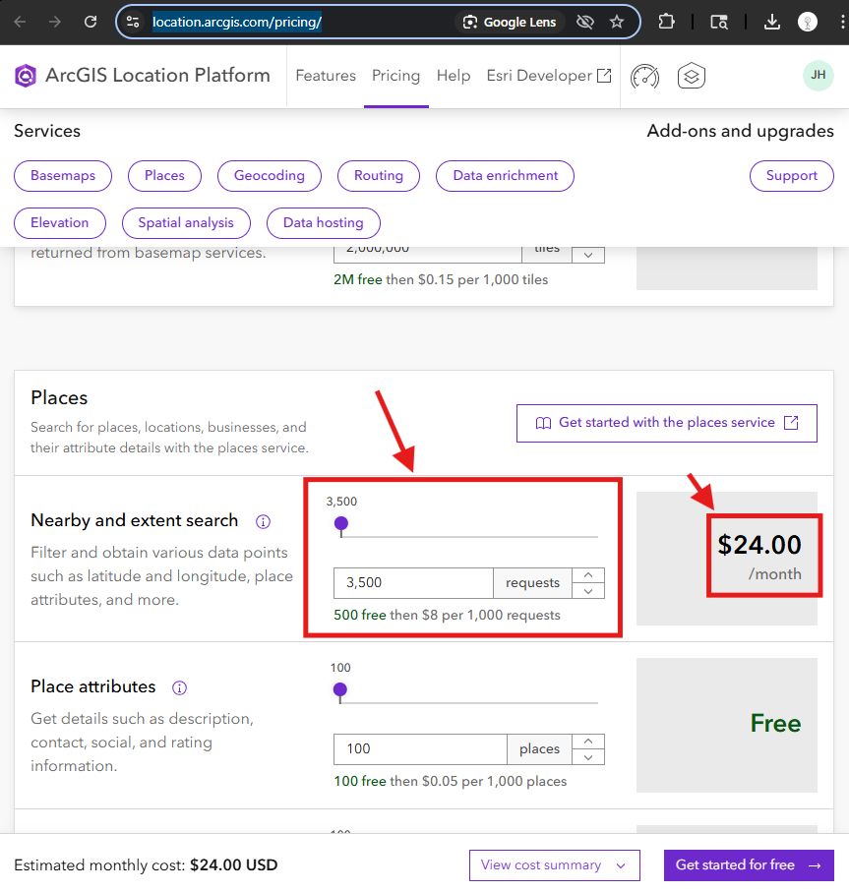Jump to the Geocoding service section
Viewport: 849px width, 892px height.
pos(270,176)
